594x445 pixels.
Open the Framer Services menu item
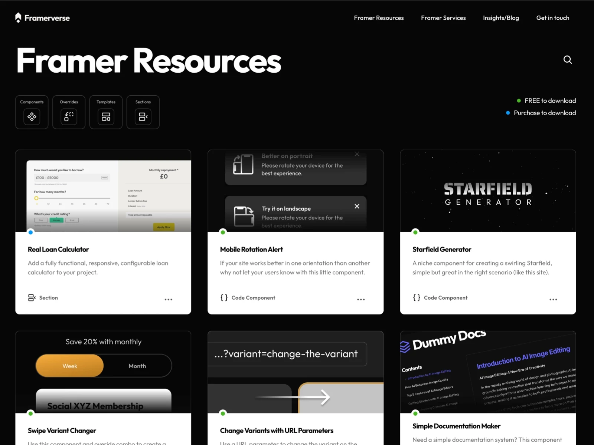[443, 17]
